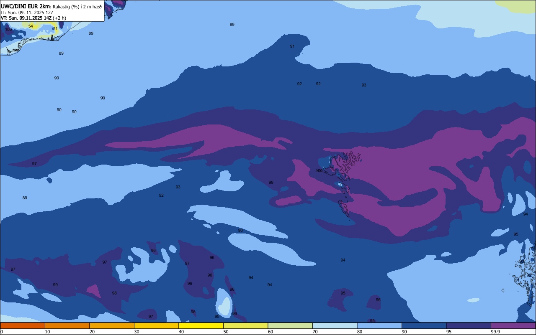The height and width of the screenshot is (335, 536).
Task: Click the '100' value beside the Faroe Islands
Action: click(x=319, y=170)
